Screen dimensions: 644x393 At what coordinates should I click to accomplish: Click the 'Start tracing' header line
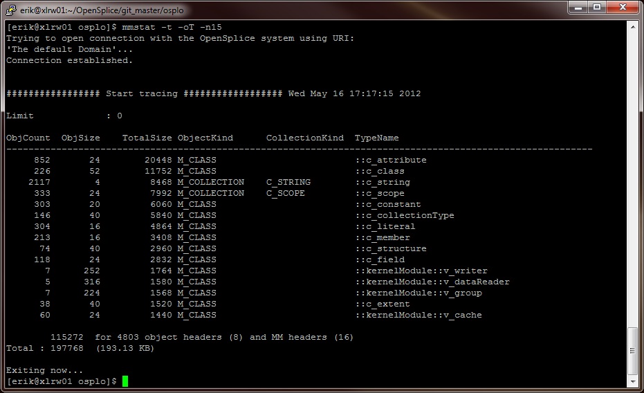coord(214,93)
